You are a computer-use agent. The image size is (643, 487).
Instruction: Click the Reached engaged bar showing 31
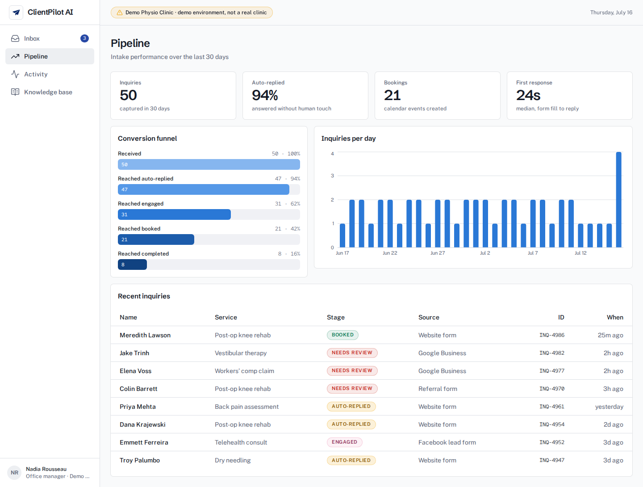174,214
